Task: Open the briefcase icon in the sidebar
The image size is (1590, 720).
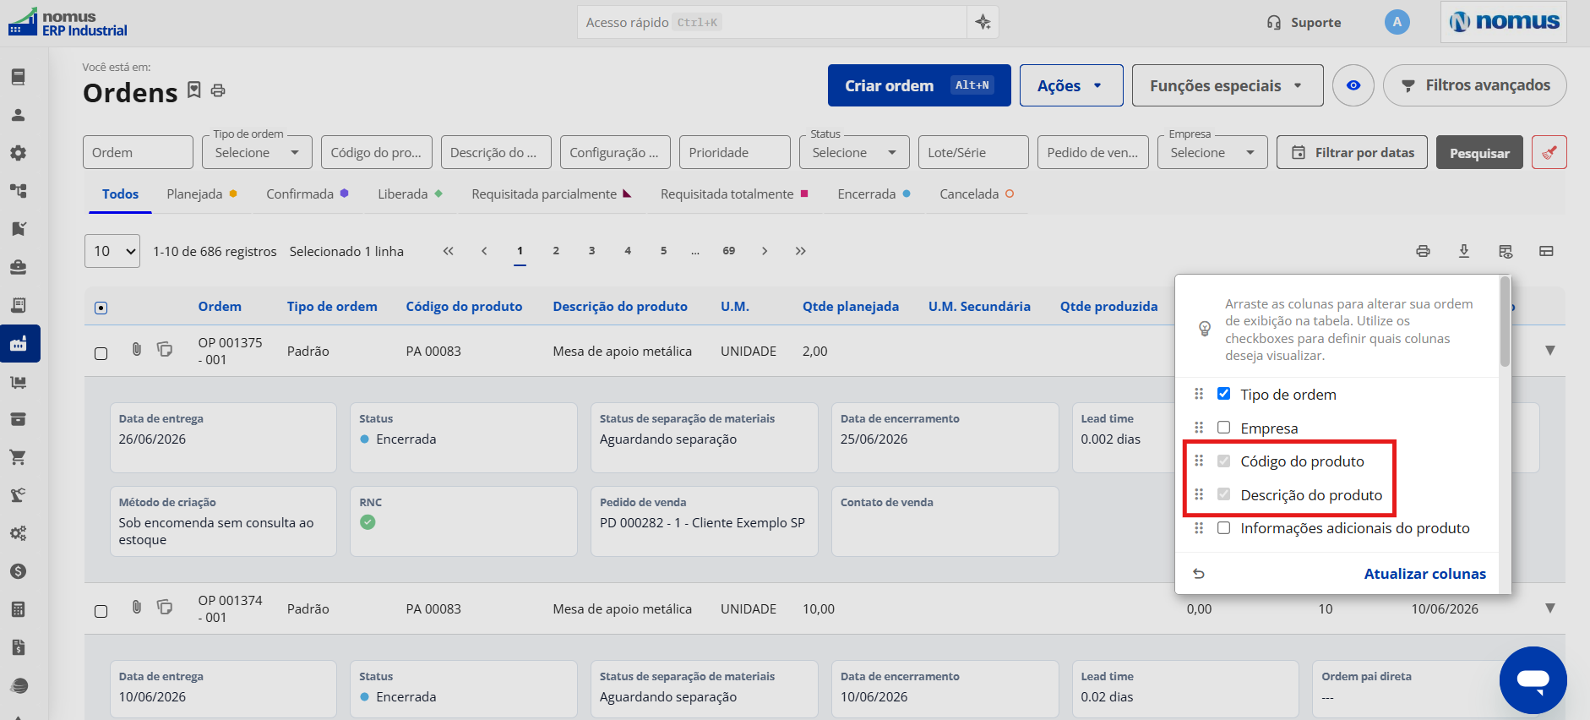Action: pos(18,267)
